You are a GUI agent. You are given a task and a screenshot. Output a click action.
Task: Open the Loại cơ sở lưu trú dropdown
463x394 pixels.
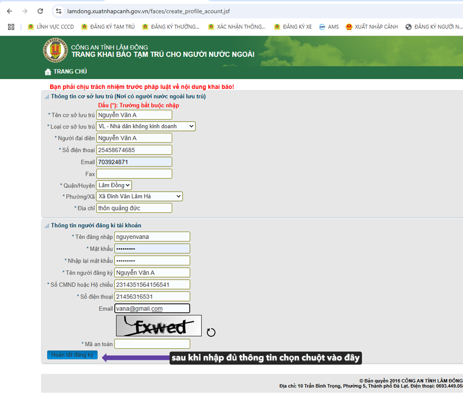point(146,126)
